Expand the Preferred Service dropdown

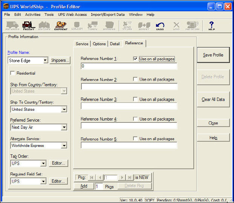click(64, 127)
